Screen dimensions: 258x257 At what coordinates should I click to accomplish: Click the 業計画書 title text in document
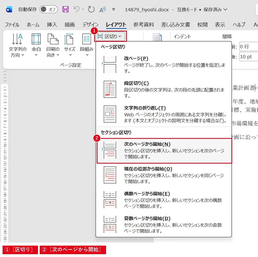tap(244, 88)
